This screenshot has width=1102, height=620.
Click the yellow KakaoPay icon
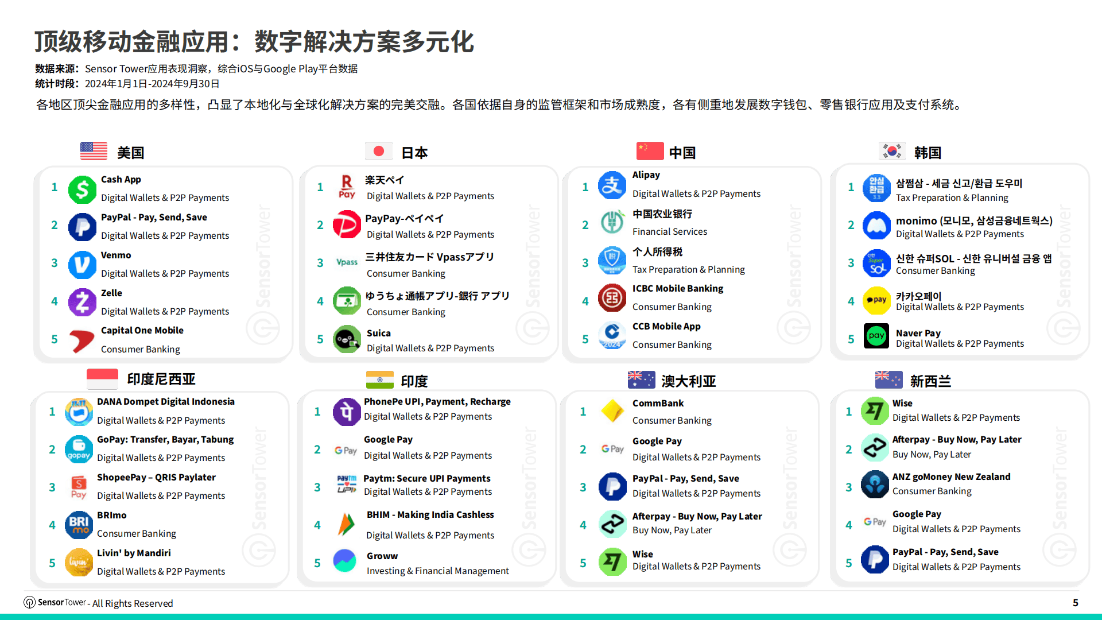pyautogui.click(x=876, y=300)
